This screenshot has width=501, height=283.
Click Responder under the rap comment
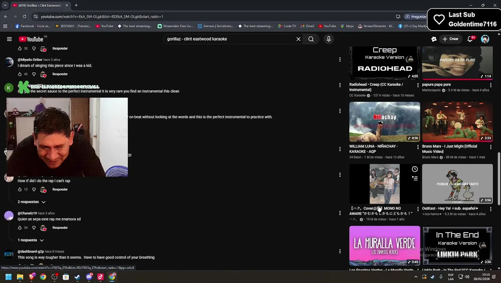pos(60,189)
